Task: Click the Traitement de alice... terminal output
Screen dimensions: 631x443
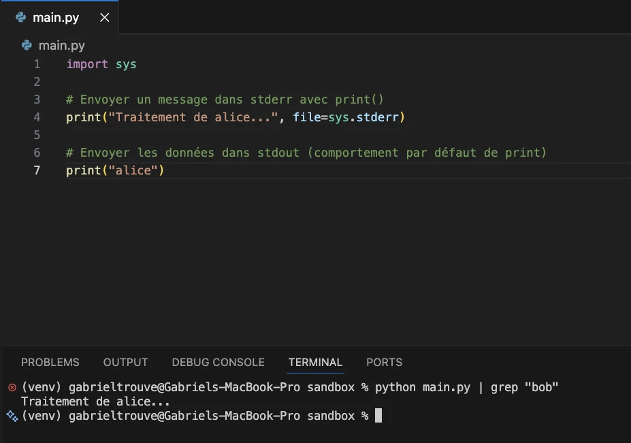Action: coord(95,401)
